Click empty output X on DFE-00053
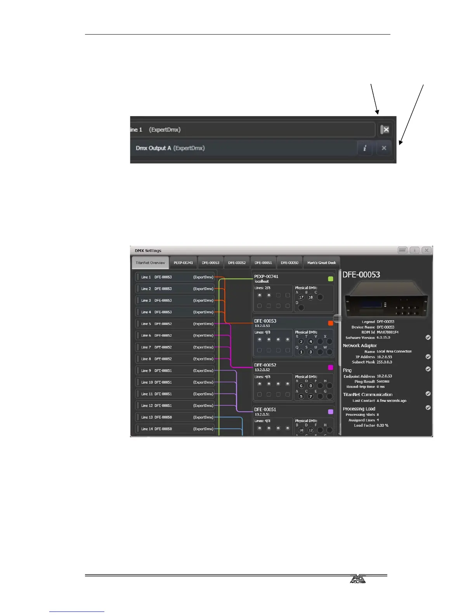This screenshot has width=475, height=615. [x=329, y=342]
